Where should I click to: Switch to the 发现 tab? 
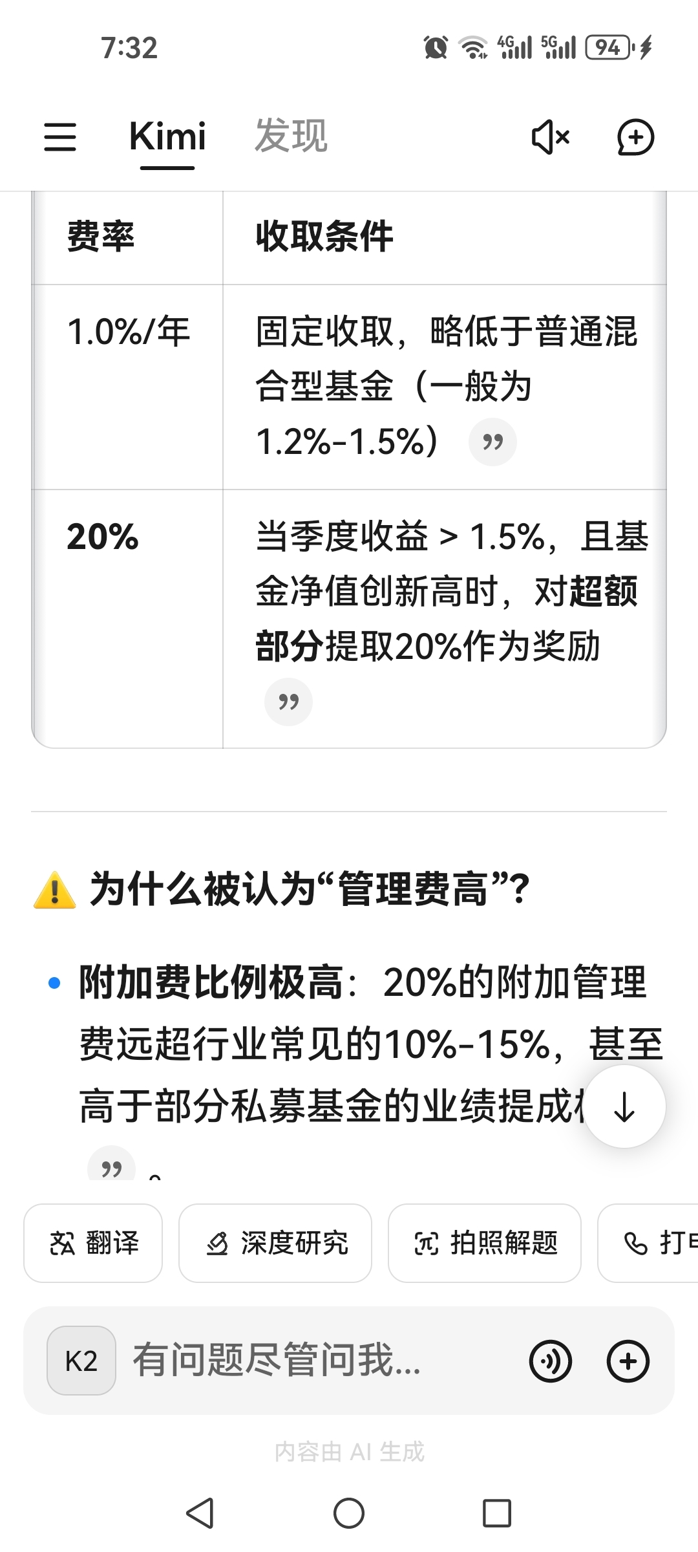(x=291, y=136)
